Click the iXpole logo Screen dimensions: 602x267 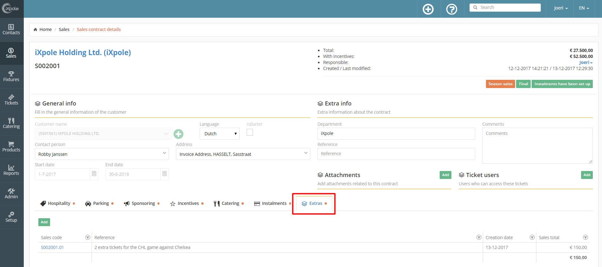(x=10, y=9)
